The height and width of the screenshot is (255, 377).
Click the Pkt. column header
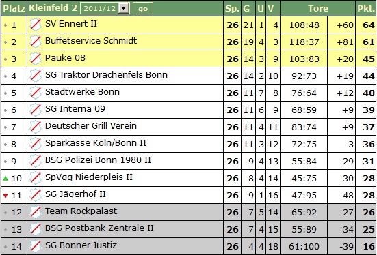366,8
